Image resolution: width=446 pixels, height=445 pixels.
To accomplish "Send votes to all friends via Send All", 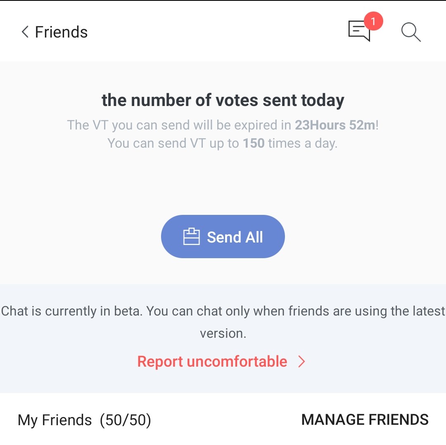I will coord(223,237).
